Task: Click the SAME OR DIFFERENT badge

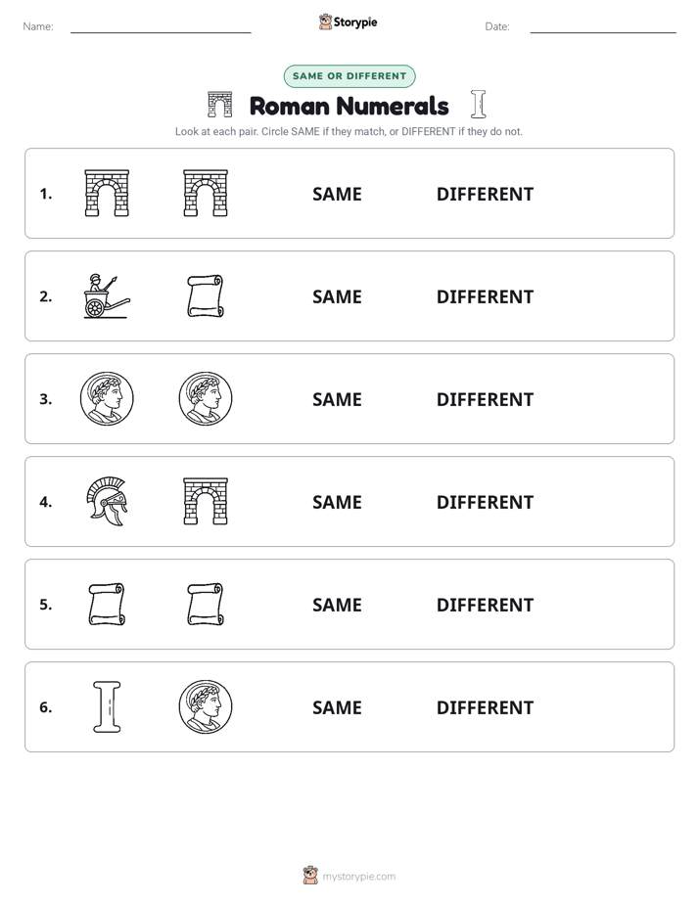Action: (x=349, y=76)
